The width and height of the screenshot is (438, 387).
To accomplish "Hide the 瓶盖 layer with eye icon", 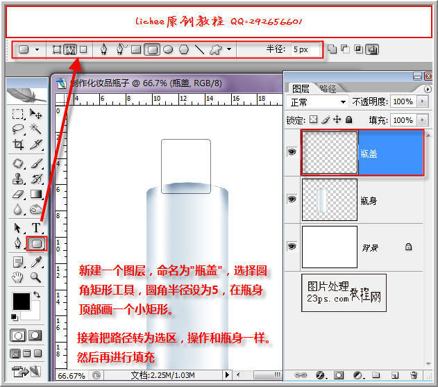I will click(x=292, y=152).
